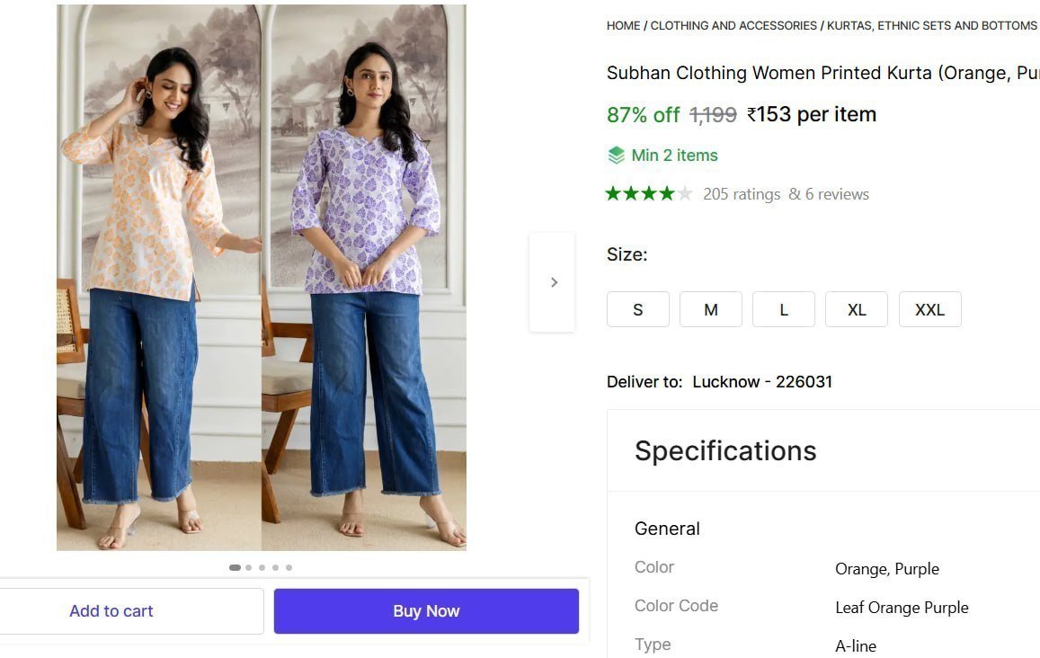Add the kurta to cart
The height and width of the screenshot is (658, 1040).
click(111, 611)
